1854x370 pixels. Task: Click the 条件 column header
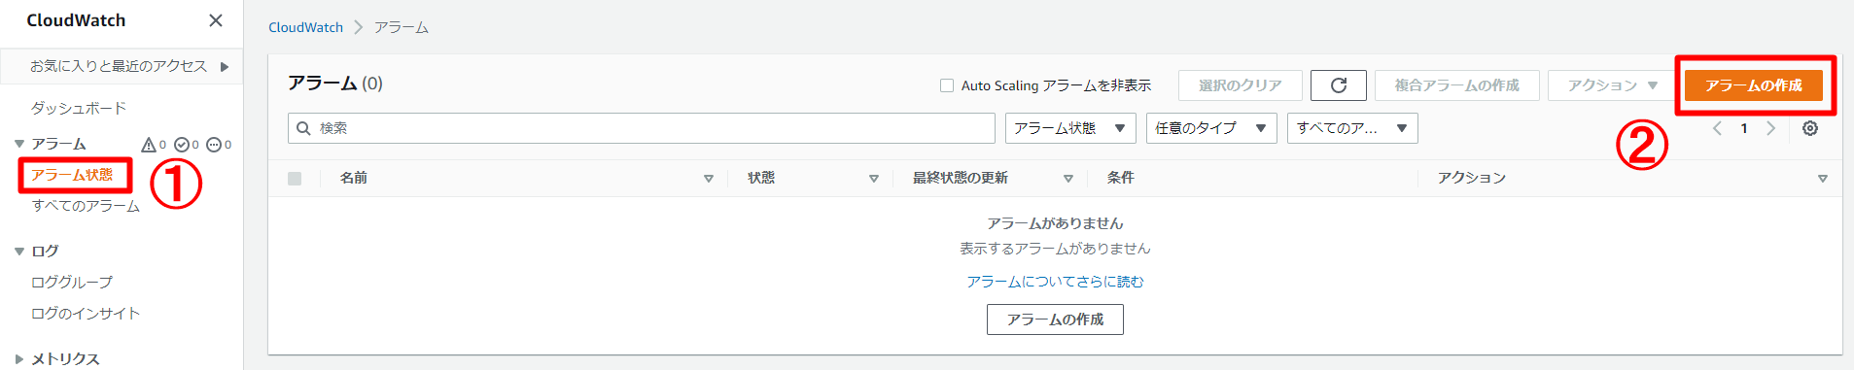(x=1120, y=178)
